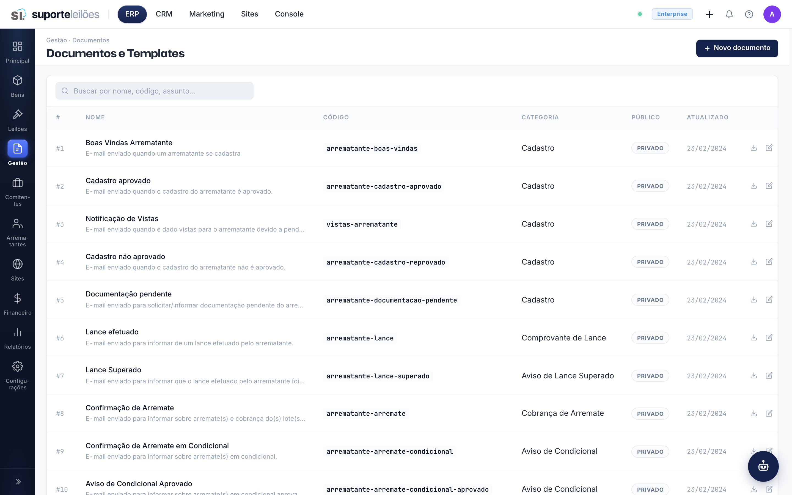Sort by the NOME column header
The height and width of the screenshot is (495, 792).
tap(95, 117)
